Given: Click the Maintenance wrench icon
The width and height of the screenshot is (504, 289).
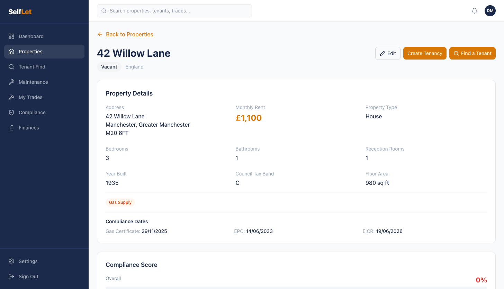Looking at the screenshot, I should pos(11,82).
